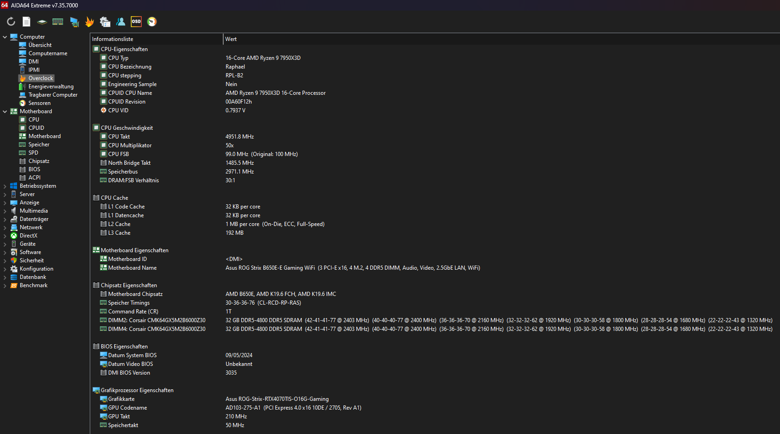Open the Report wizard icon
Image resolution: width=780 pixels, height=434 pixels.
click(26, 21)
